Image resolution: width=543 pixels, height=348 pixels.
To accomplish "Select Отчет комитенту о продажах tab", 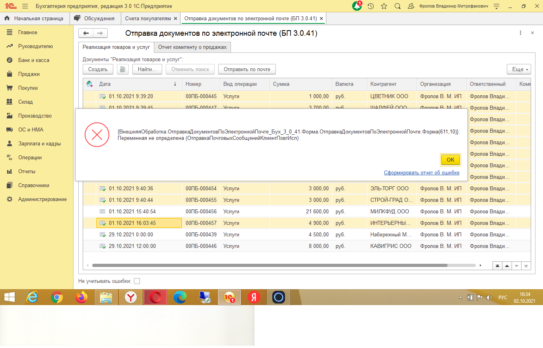I will (x=192, y=47).
